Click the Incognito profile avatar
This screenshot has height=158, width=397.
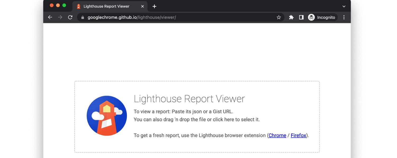point(311,17)
